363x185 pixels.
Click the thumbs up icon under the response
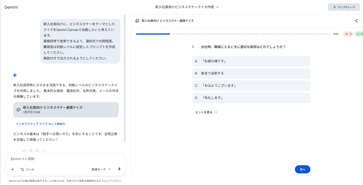(x=24, y=151)
